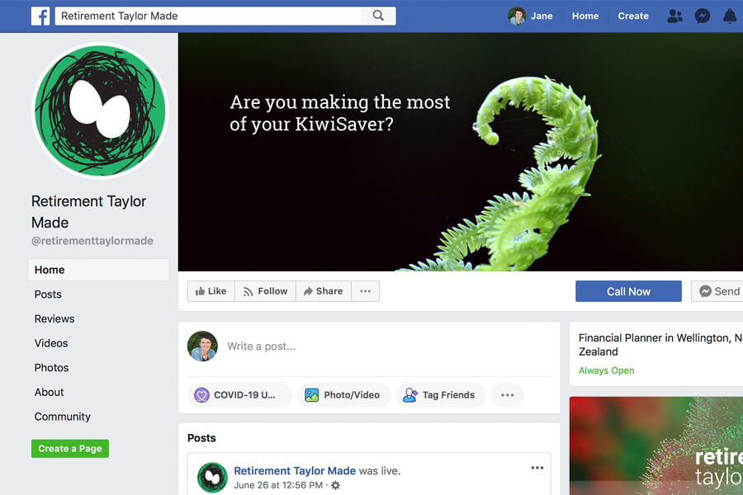Open the About section
Image resolution: width=743 pixels, height=495 pixels.
[49, 392]
